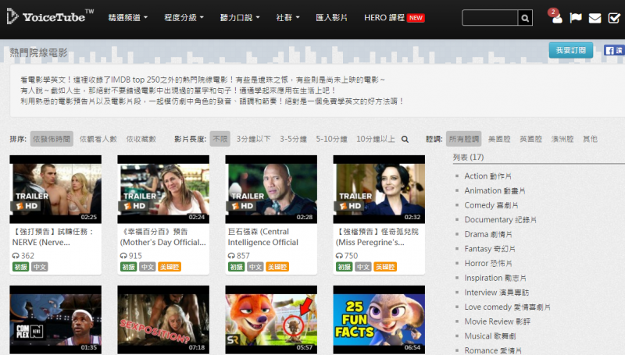
Task: Click the 中文 tag on Central Intelligence card
Action: pyautogui.click(x=255, y=267)
